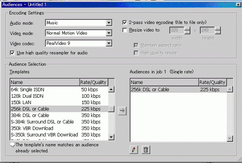Click the Templates list scrollbar thumb
Screen dimensions: 242x163
(x=111, y=109)
